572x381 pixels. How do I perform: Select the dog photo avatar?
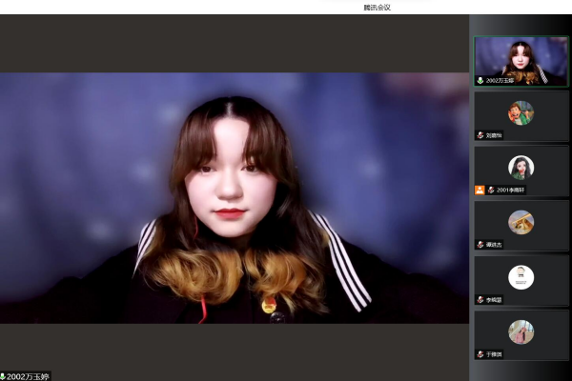(521, 222)
